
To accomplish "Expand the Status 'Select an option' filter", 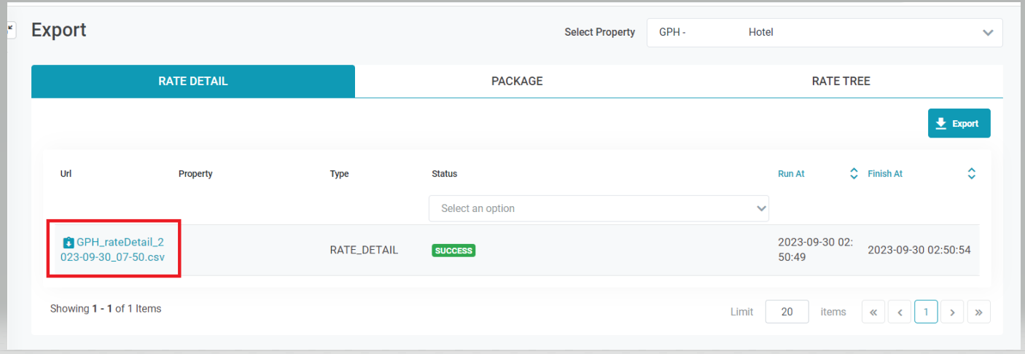I will coord(599,208).
